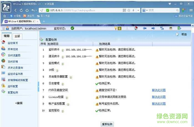Collapse sidebar with splitter handle
The image size is (194, 127).
click(x=38, y=87)
